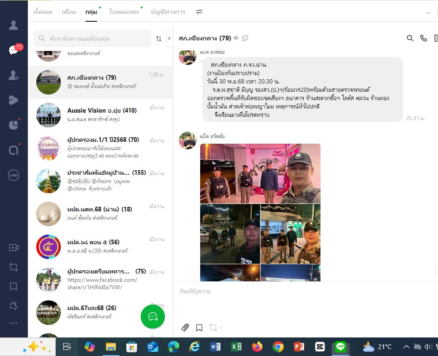Switch to the เพื่อน tab

tap(69, 12)
